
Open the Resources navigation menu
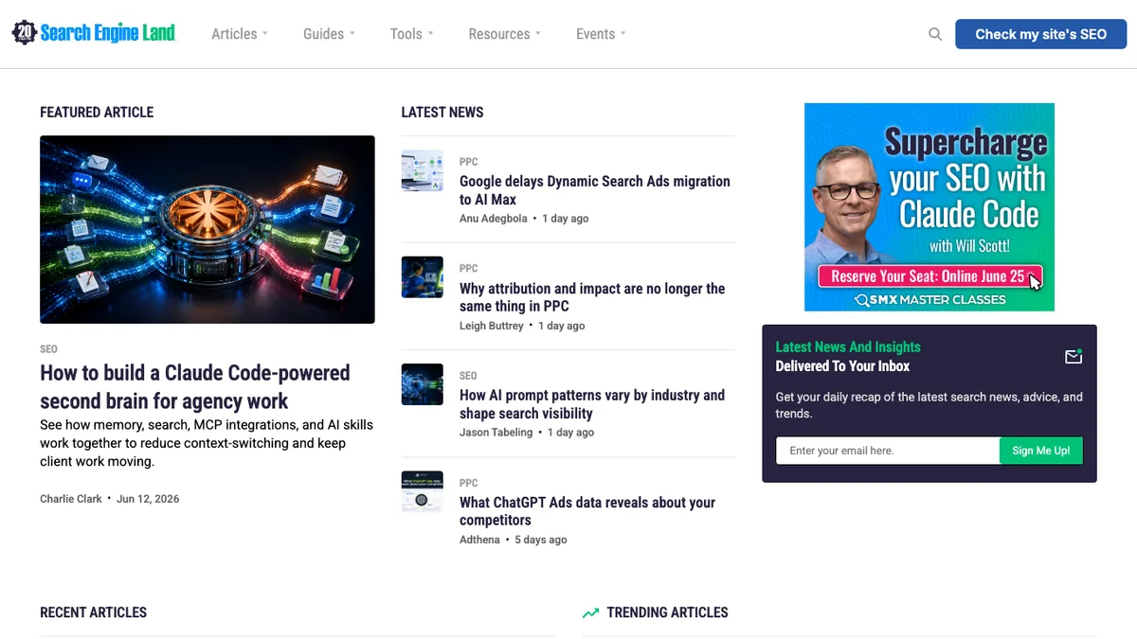pos(499,34)
